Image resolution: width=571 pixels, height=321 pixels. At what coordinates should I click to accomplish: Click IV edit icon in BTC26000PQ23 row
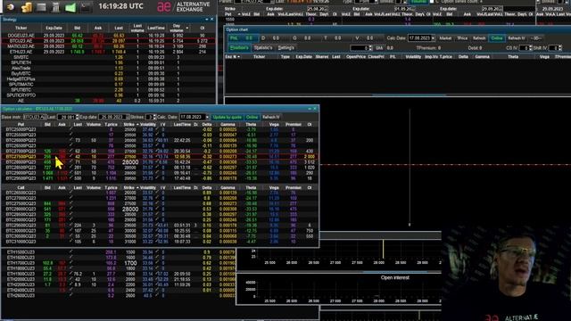tap(157, 140)
